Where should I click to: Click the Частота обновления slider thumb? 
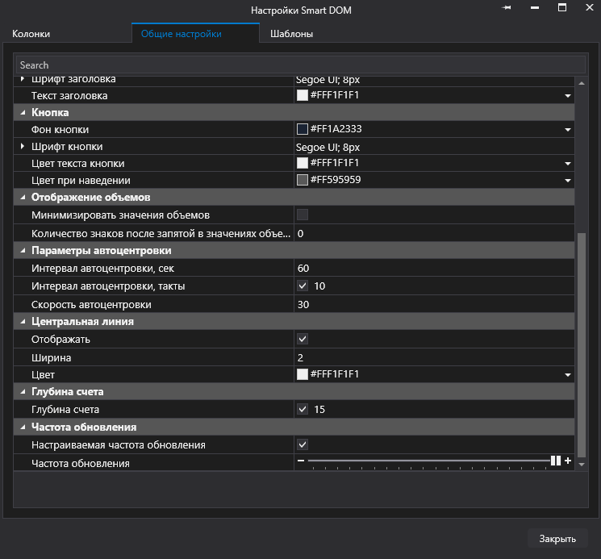(x=556, y=461)
